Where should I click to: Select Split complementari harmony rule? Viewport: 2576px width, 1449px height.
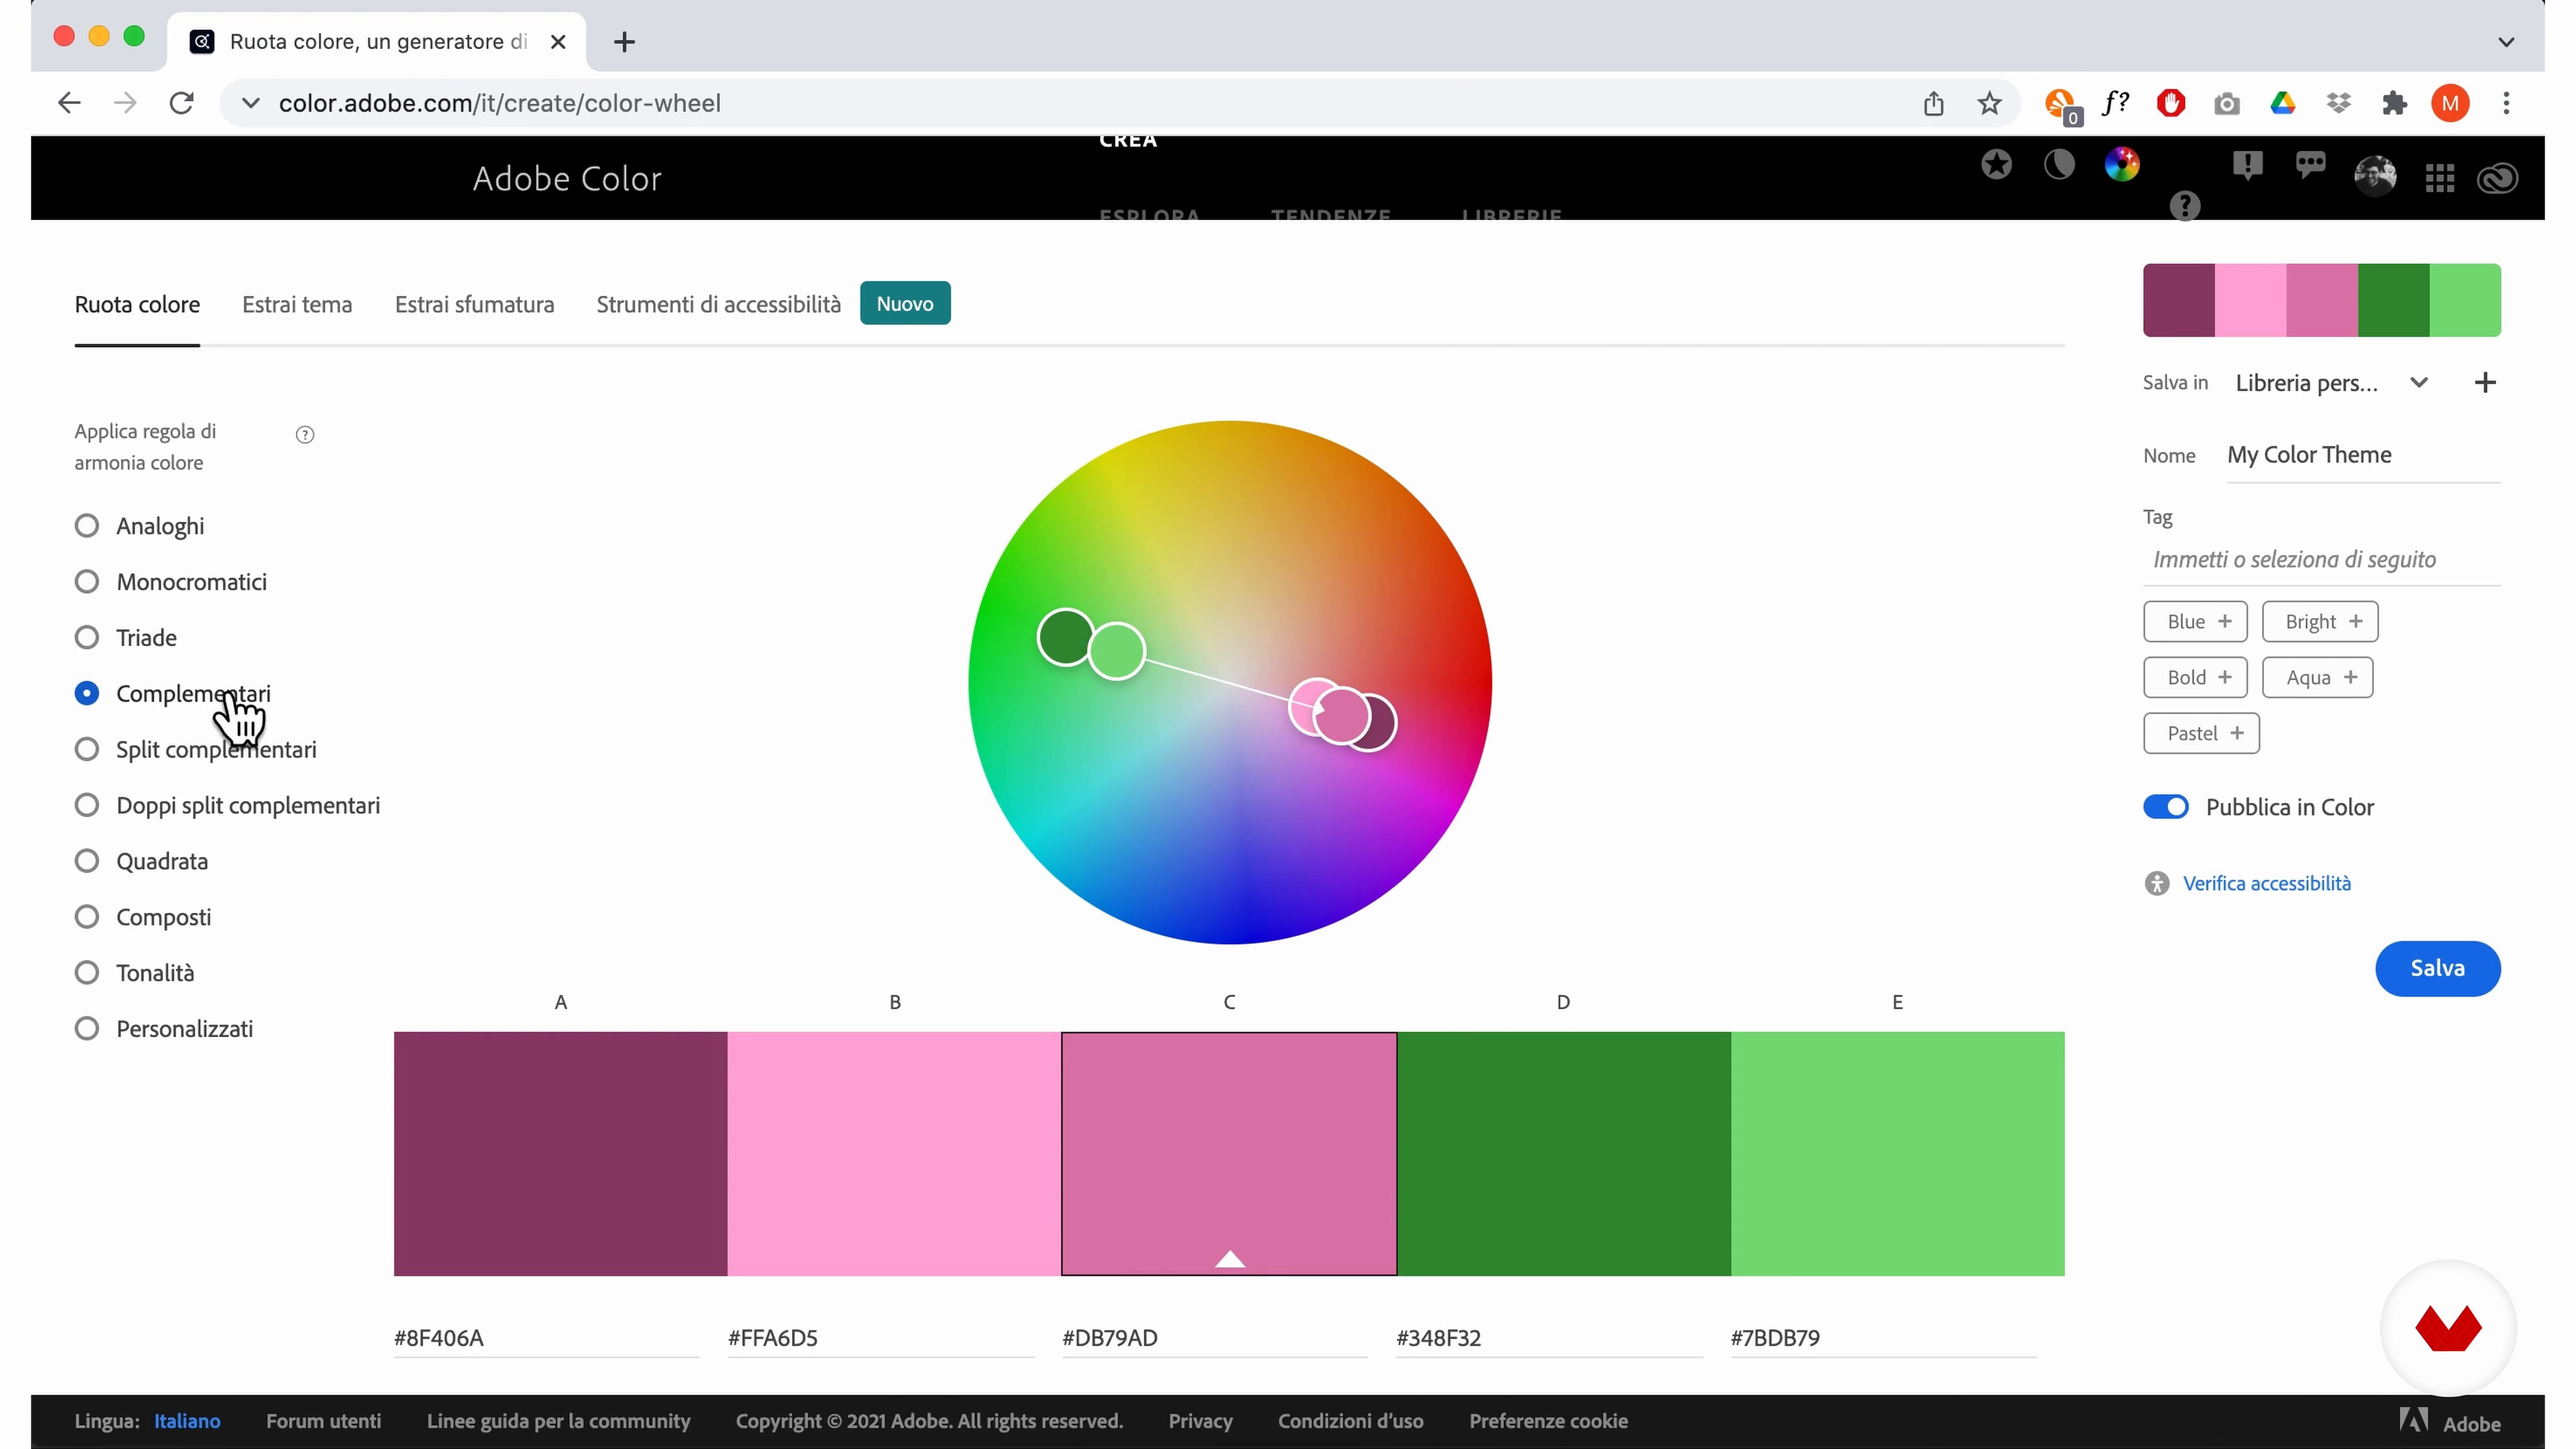click(x=196, y=749)
